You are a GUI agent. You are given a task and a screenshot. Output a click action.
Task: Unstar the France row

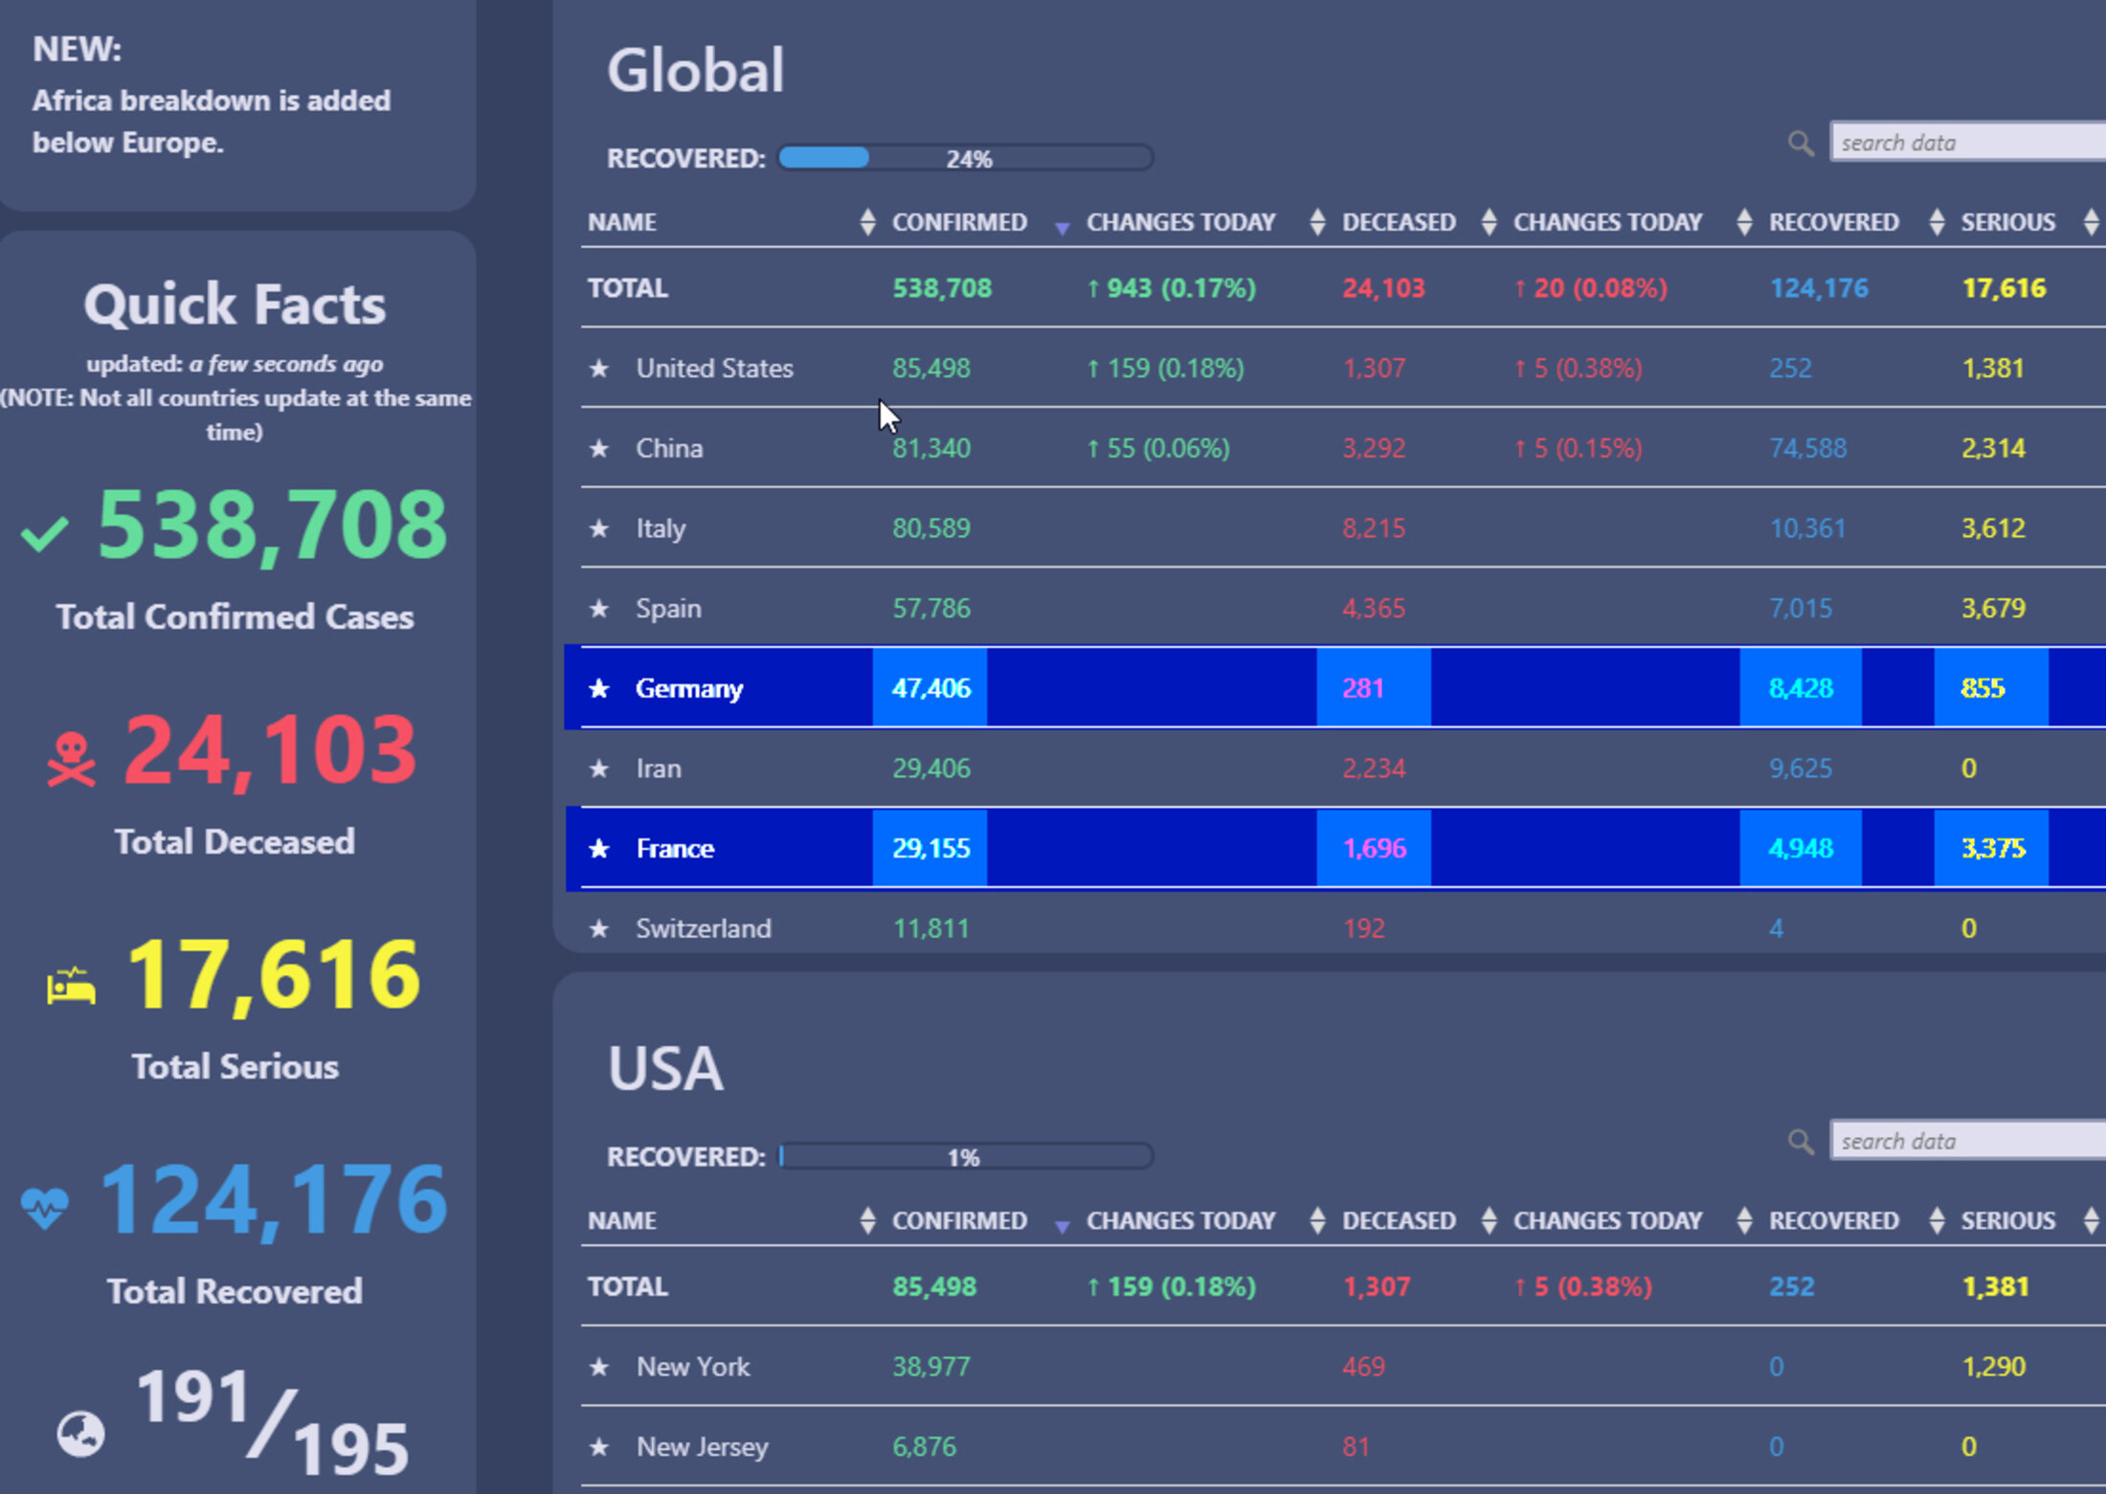pyautogui.click(x=599, y=848)
